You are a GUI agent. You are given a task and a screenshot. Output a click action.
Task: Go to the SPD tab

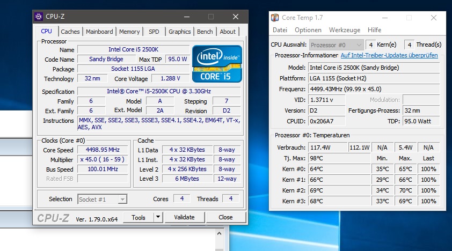(154, 32)
